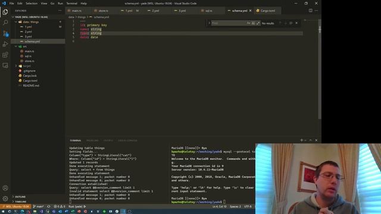Image resolution: width=381 pixels, height=214 pixels.
Task: Toggle regular expression in find widget
Action: pyautogui.click(x=258, y=23)
